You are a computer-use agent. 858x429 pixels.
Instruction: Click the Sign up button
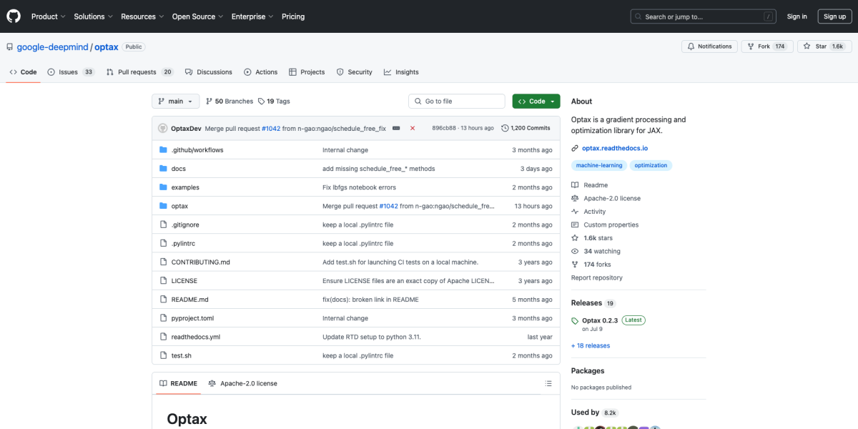point(834,16)
